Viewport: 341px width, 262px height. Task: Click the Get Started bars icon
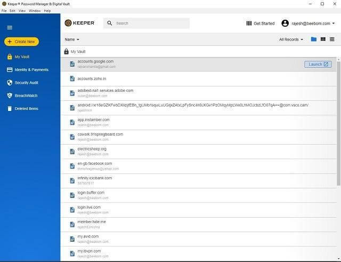(x=249, y=23)
